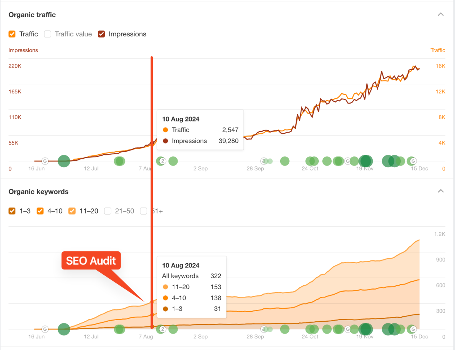Viewport: 455px width, 350px height.
Task: Toggle the 4–10 keywords checkbox
Action: click(x=40, y=211)
